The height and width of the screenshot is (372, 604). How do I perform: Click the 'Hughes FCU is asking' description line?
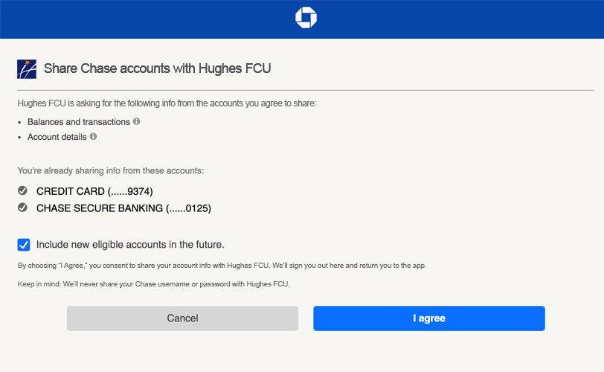coord(167,103)
